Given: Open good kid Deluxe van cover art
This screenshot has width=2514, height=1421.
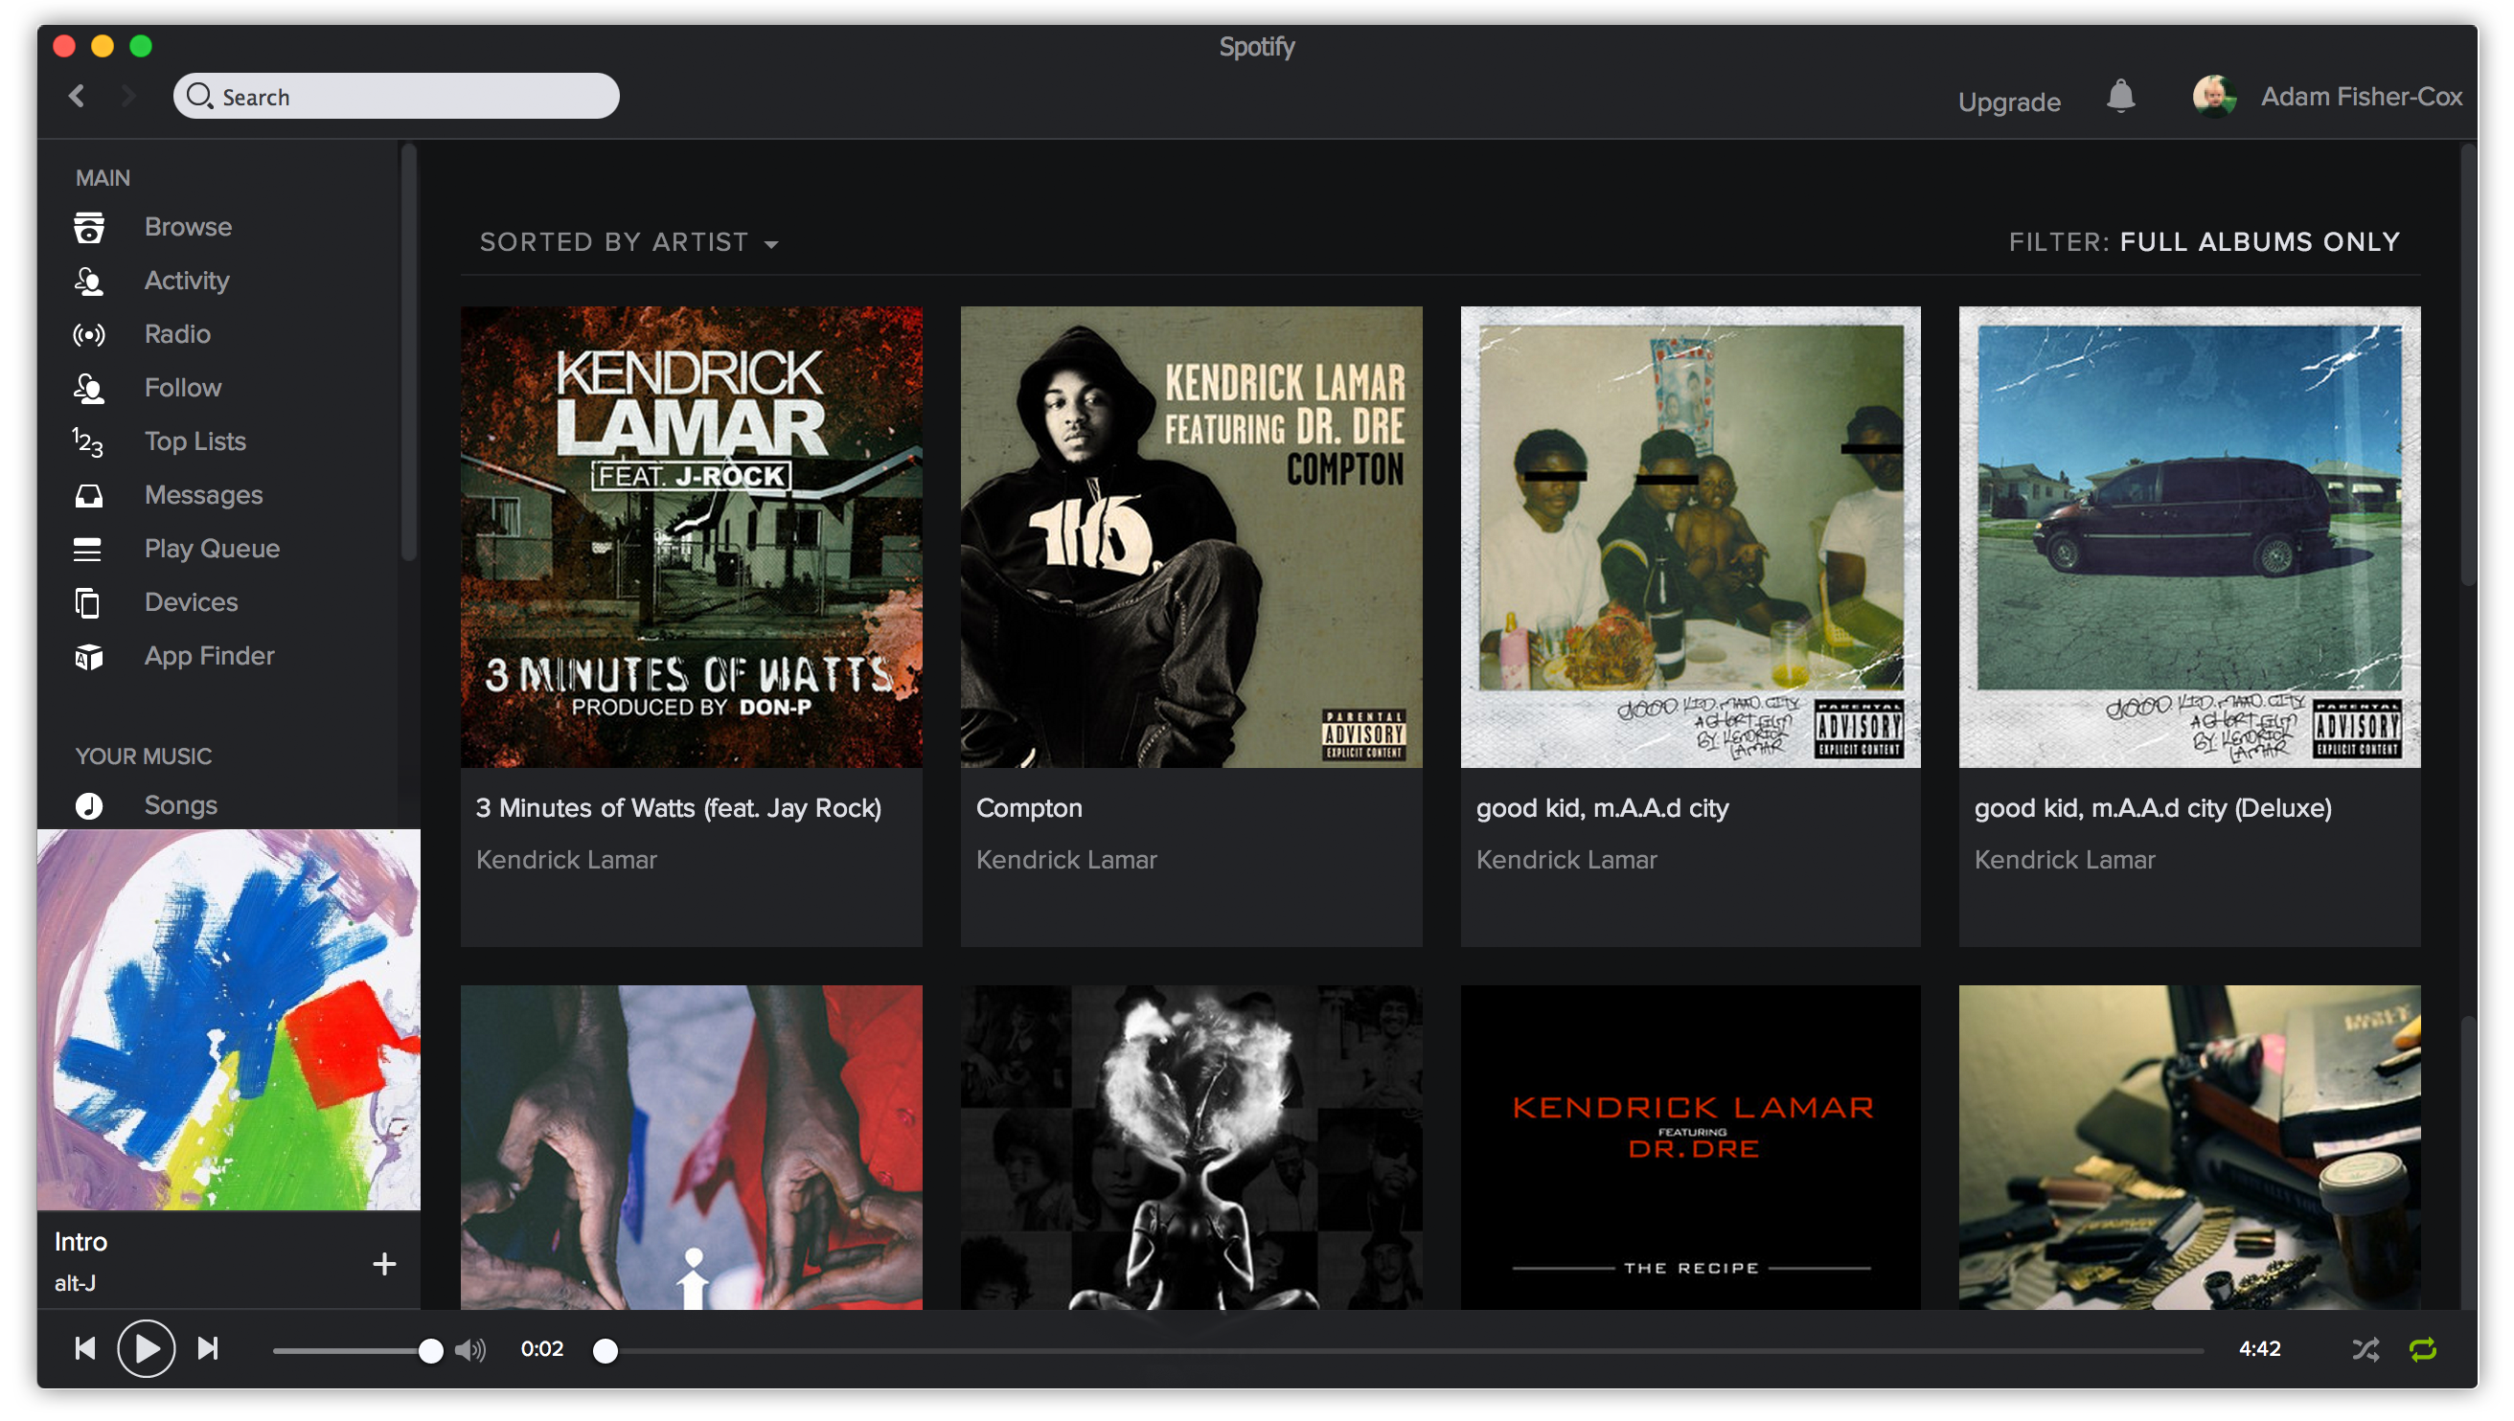Looking at the screenshot, I should [2189, 537].
